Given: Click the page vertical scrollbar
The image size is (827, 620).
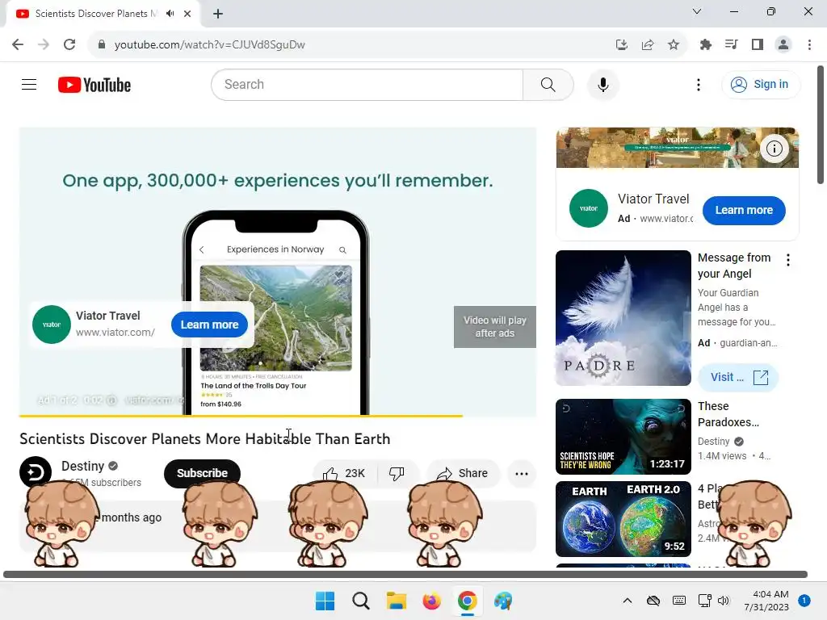Looking at the screenshot, I should [821, 125].
